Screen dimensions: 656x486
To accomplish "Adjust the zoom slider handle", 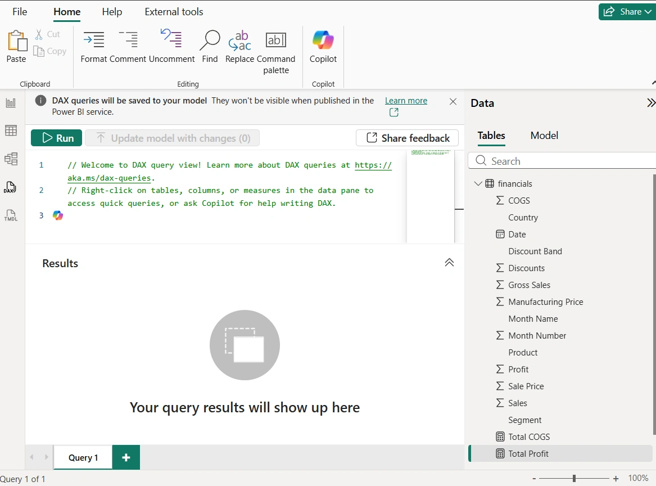I will coord(574,478).
